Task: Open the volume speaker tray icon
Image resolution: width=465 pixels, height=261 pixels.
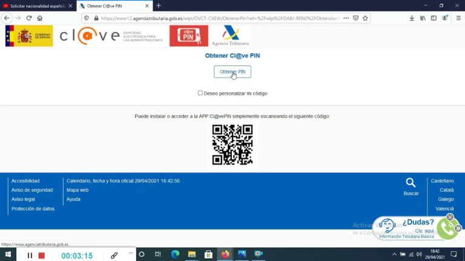Action: click(x=419, y=254)
